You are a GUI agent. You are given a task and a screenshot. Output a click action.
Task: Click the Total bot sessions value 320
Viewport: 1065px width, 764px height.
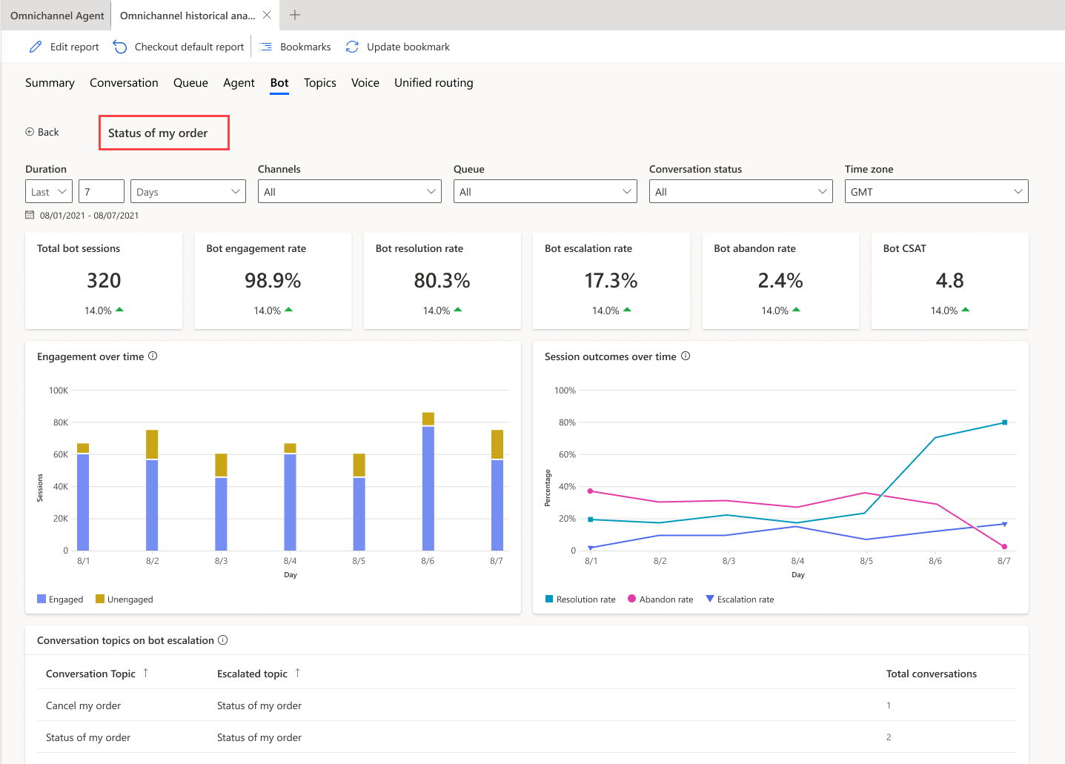tap(104, 281)
